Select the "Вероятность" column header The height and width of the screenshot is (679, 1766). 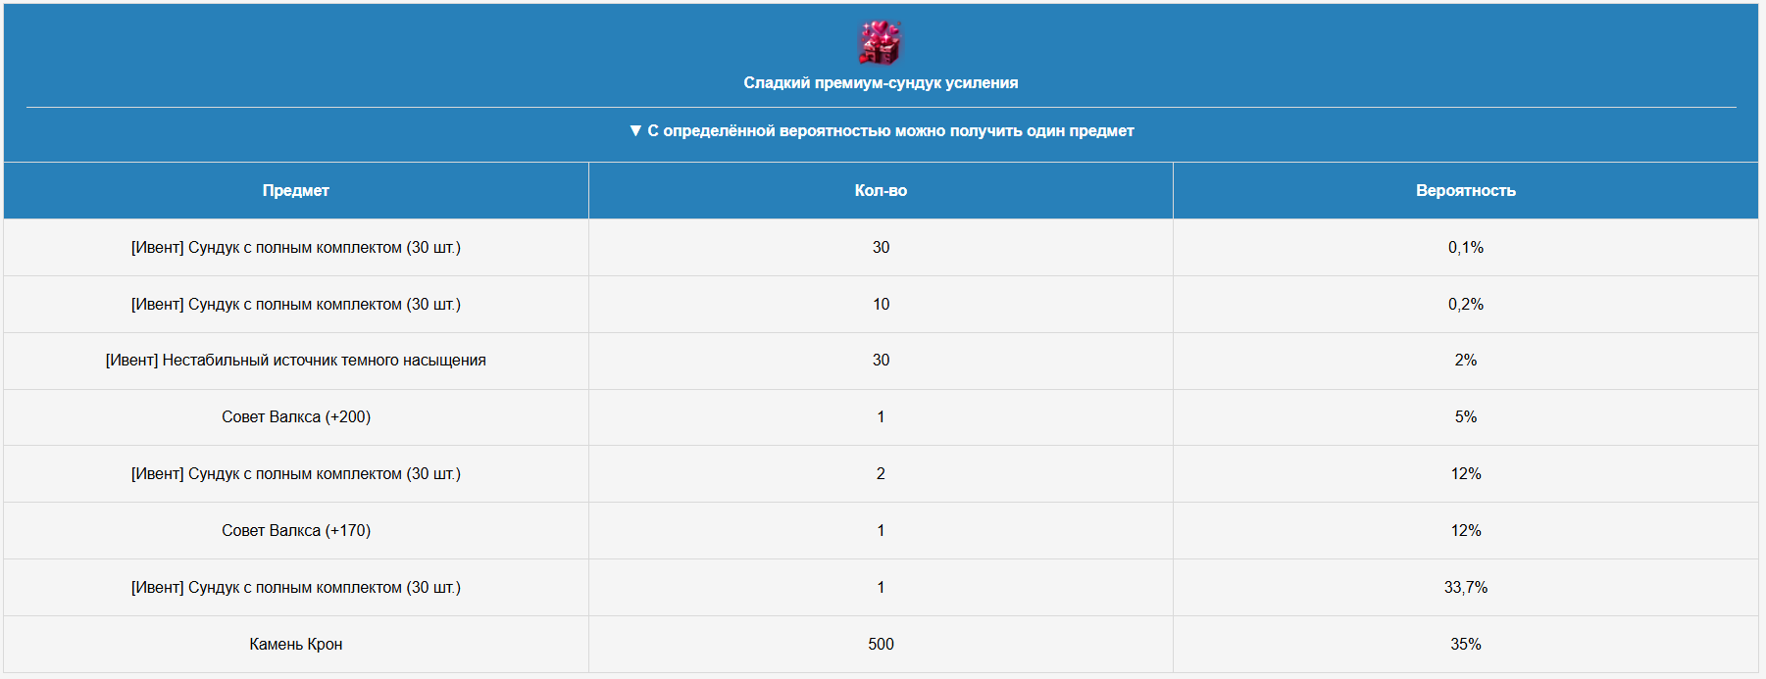coord(1466,191)
